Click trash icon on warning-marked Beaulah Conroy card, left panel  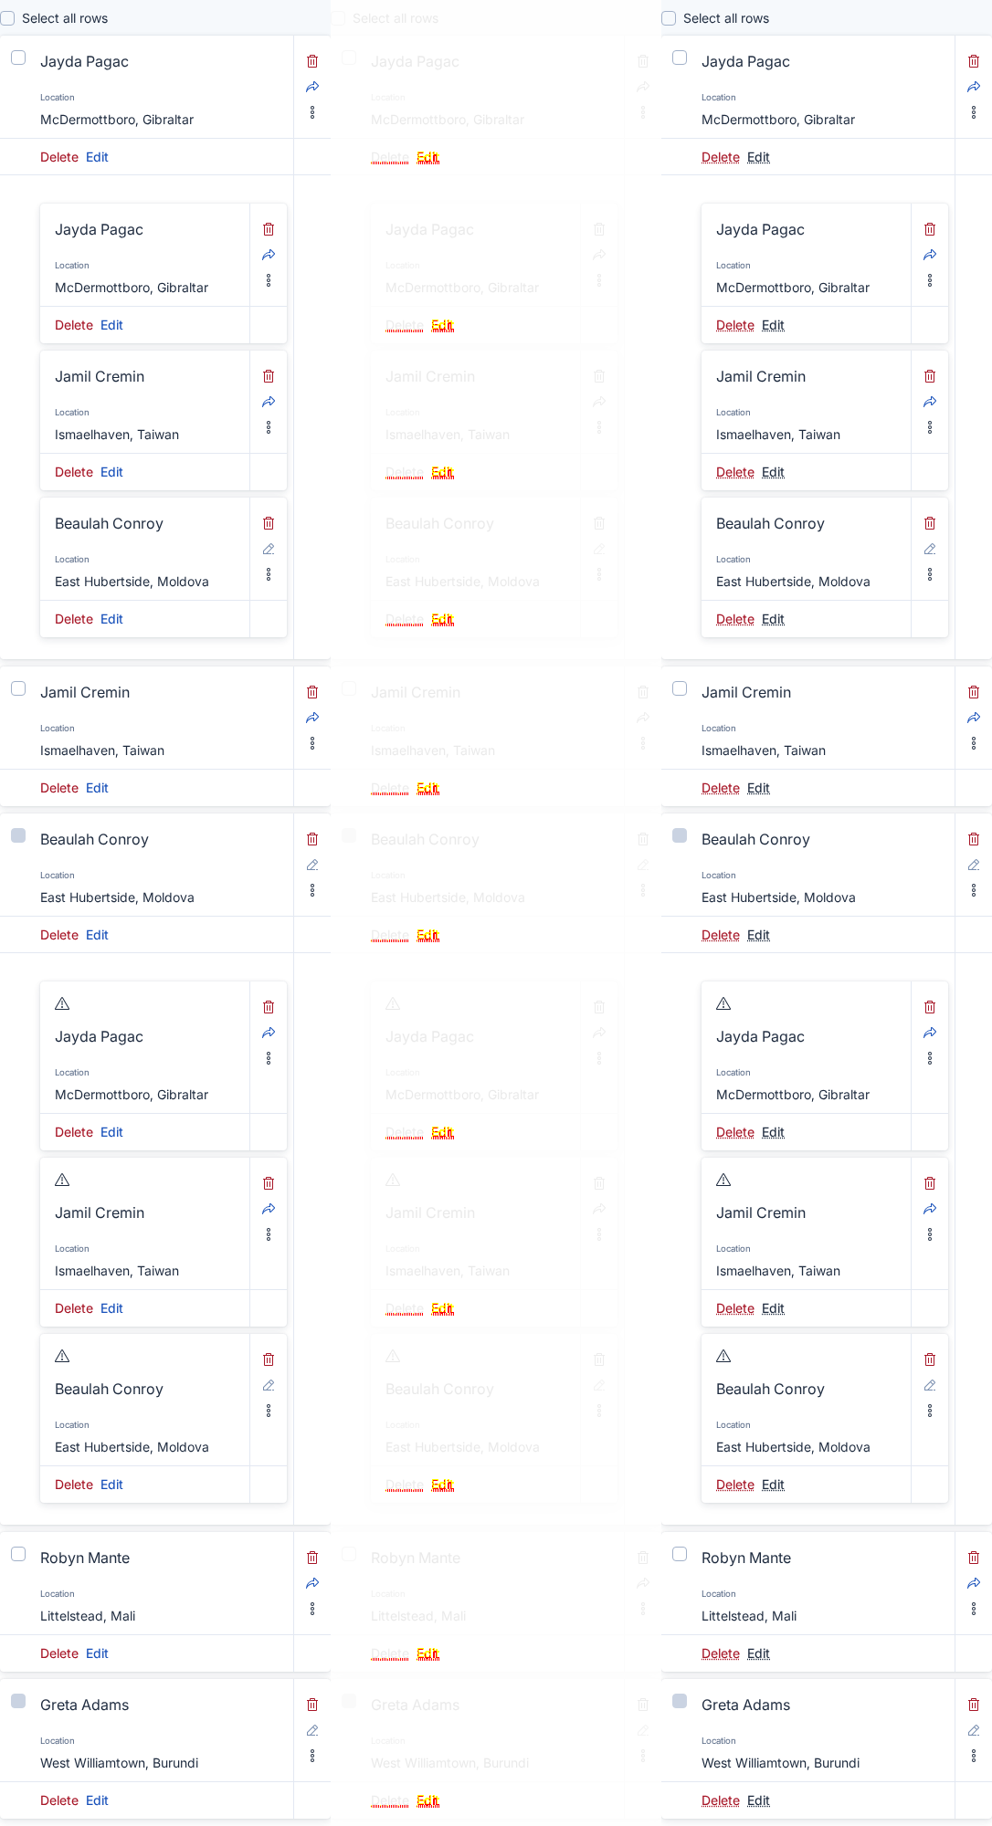point(269,1359)
